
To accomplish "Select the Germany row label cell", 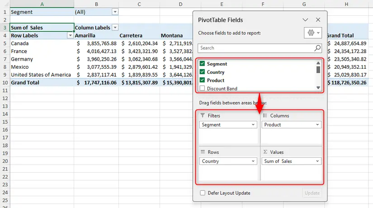I will (x=42, y=59).
